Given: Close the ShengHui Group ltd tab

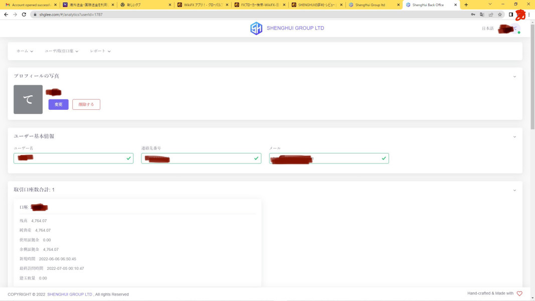Looking at the screenshot, I should pos(398,5).
